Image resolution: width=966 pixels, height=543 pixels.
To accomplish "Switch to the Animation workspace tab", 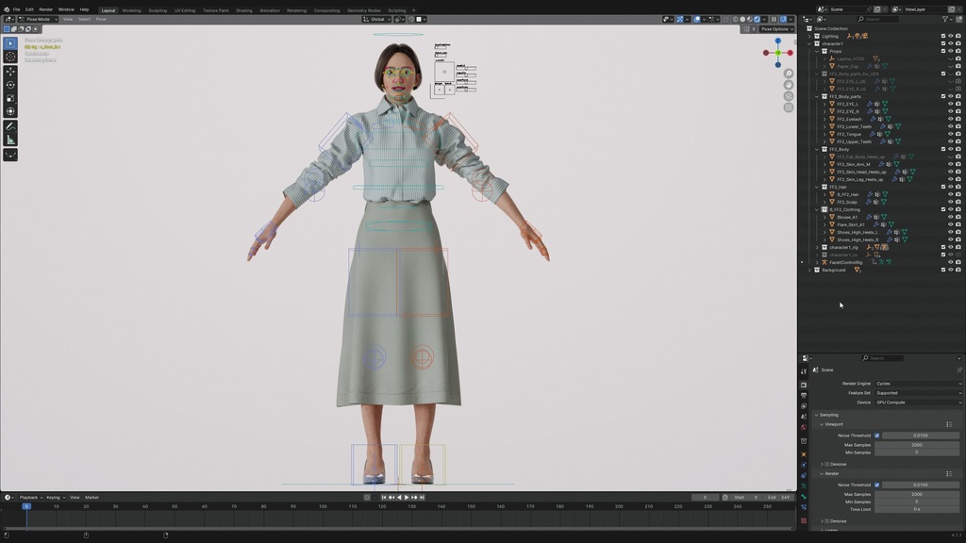I will click(x=270, y=9).
